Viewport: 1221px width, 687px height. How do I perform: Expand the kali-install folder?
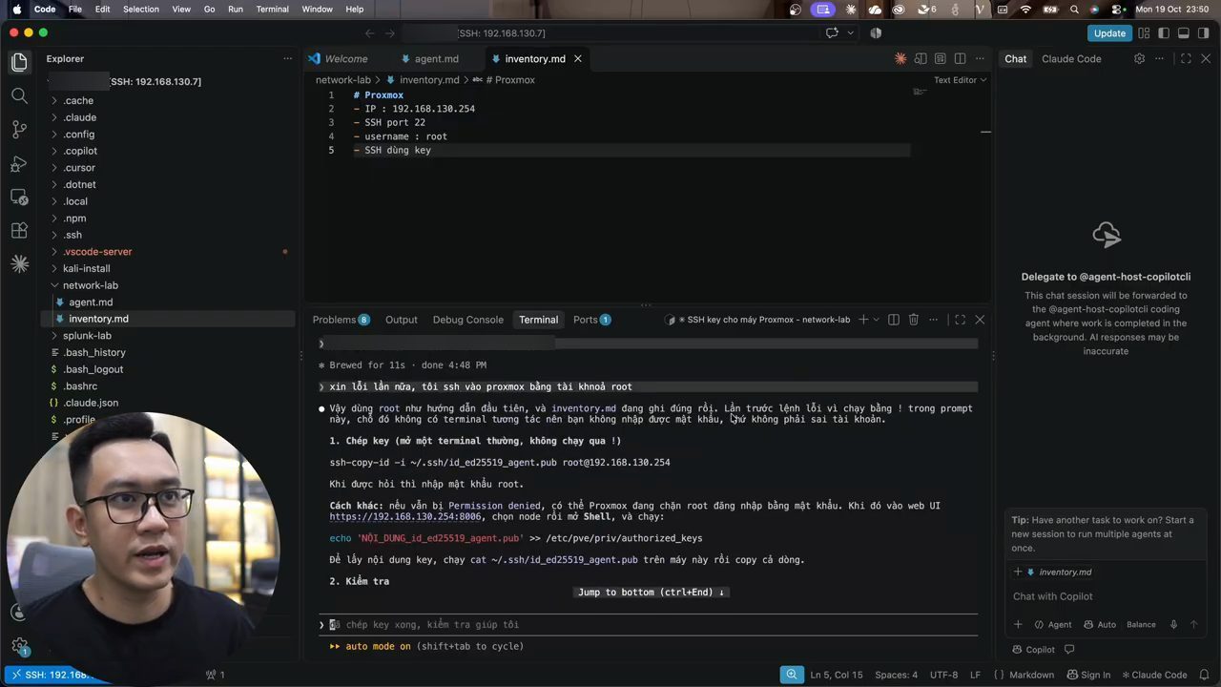86,268
